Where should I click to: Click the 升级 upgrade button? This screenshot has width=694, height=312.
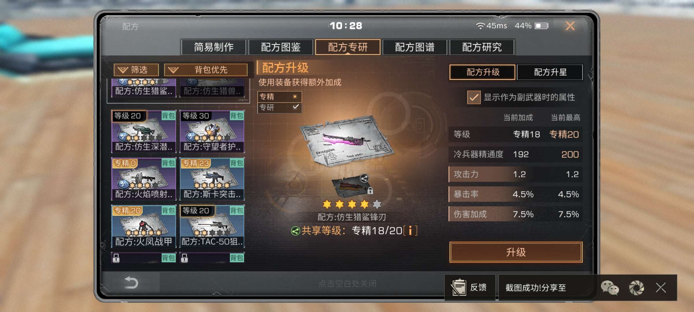pos(516,252)
